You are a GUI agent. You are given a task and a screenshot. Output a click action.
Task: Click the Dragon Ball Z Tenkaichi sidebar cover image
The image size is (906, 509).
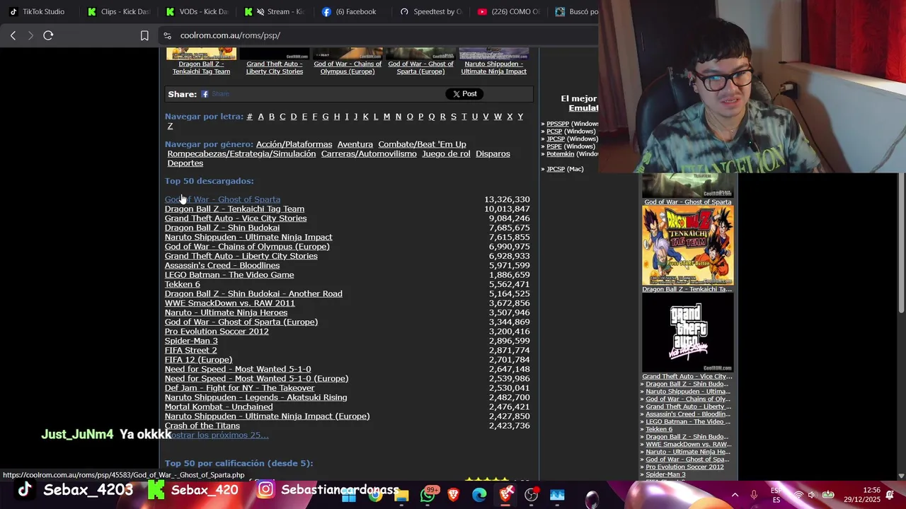point(687,245)
